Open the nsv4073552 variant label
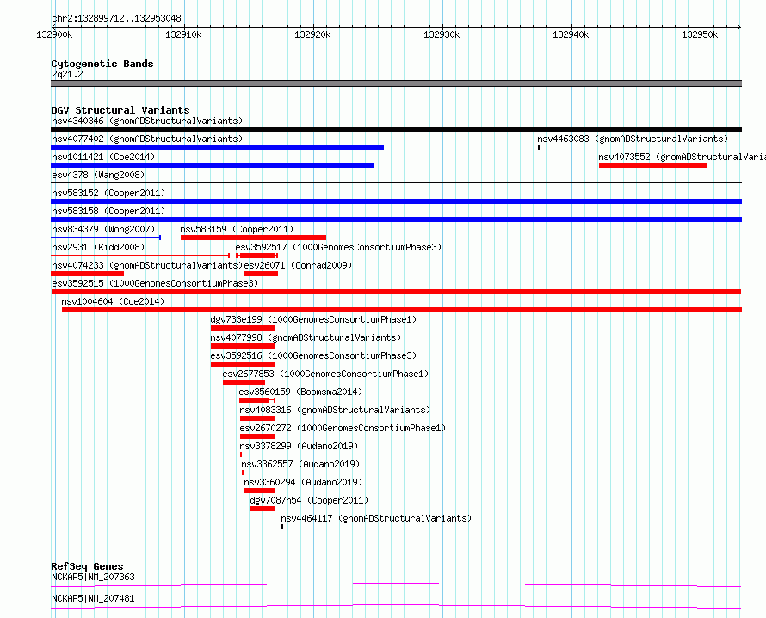The height and width of the screenshot is (618, 766). (682, 157)
